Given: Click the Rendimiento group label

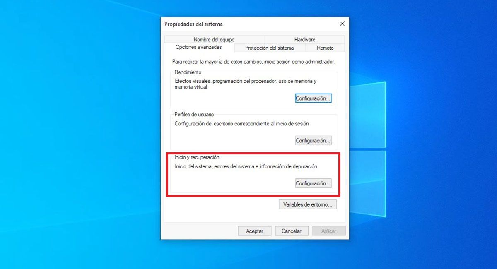Looking at the screenshot, I should (x=188, y=72).
